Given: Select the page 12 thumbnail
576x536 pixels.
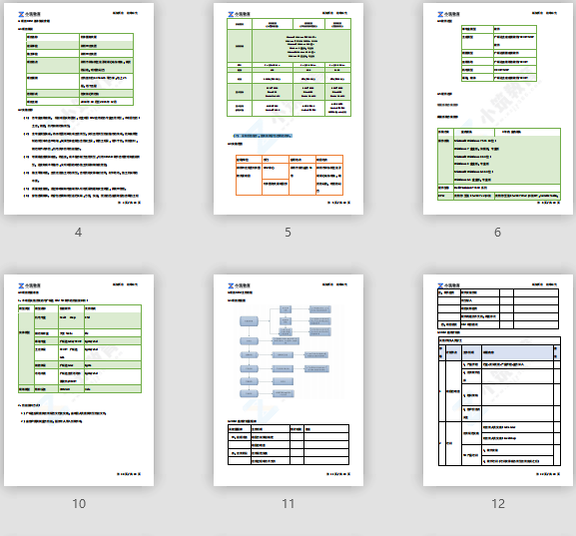Looking at the screenshot, I should 498,380.
